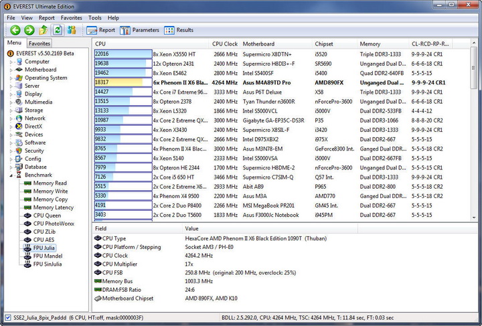Click the users icon in toolbar

pos(72,30)
